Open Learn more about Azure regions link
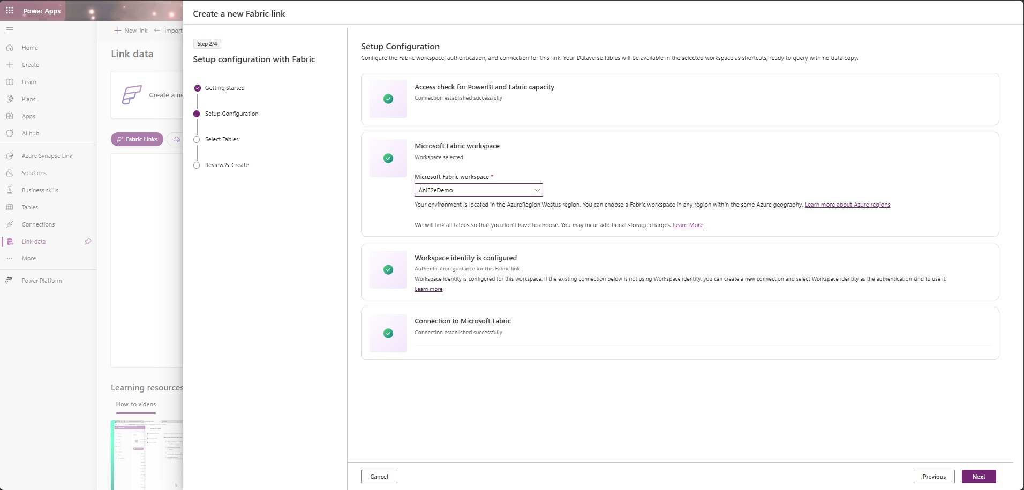The image size is (1024, 490). click(x=847, y=205)
